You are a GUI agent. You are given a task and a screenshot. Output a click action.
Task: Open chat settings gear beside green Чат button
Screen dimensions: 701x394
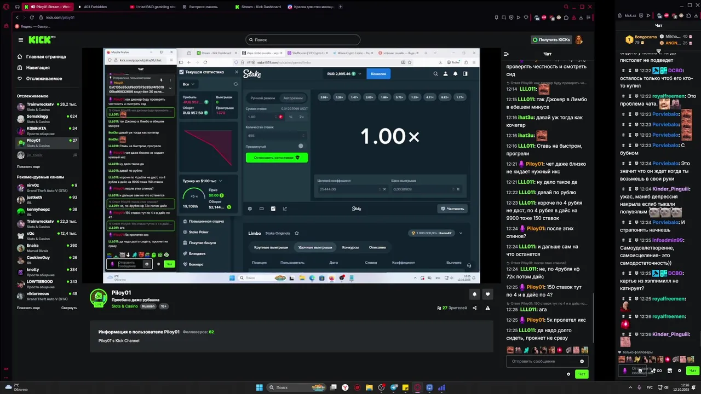568,374
